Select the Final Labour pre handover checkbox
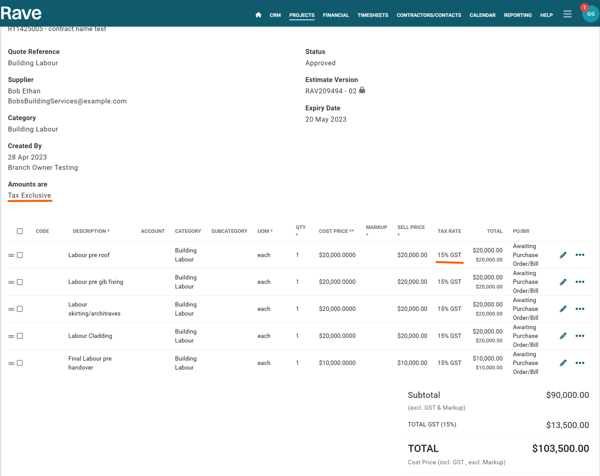 click(x=20, y=363)
